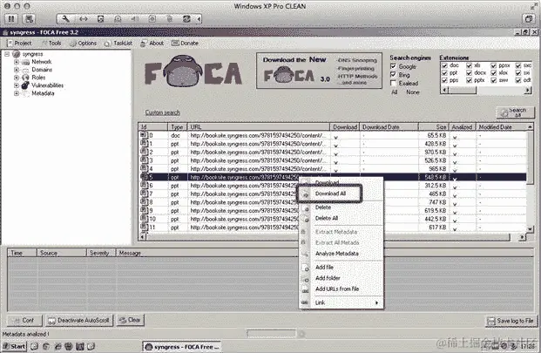The image size is (541, 353).
Task: Sort the table by Size column
Action: (x=434, y=127)
